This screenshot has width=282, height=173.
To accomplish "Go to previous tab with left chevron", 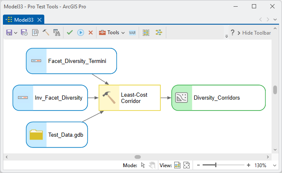I will (x=260, y=19).
